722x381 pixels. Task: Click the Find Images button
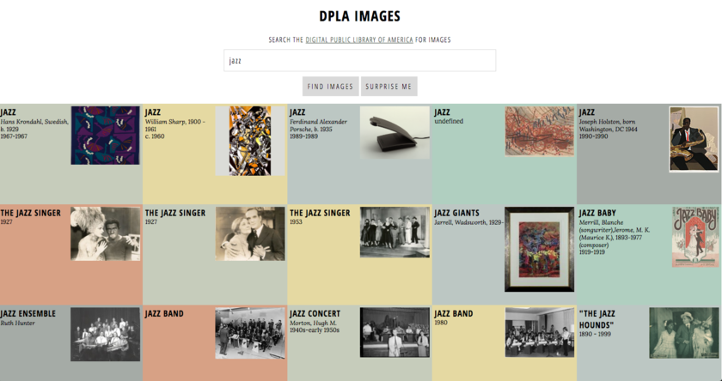coord(330,87)
